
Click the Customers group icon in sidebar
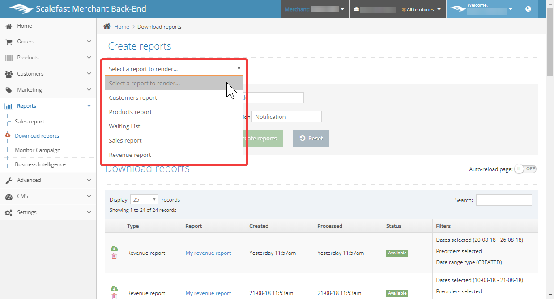[9, 74]
